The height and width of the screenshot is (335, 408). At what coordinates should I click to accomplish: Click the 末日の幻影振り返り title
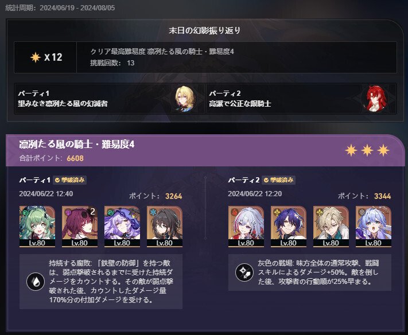(x=204, y=30)
